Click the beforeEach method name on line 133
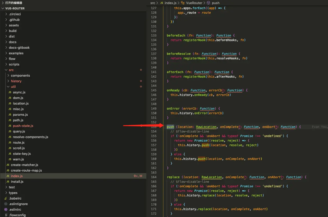 click(x=176, y=36)
